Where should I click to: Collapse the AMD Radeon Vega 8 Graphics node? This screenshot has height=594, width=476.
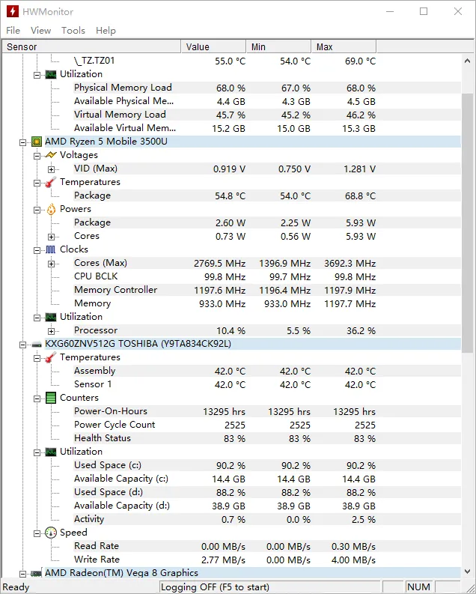[x=22, y=574]
